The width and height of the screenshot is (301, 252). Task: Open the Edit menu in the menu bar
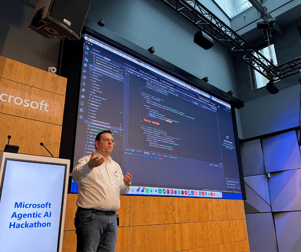pyautogui.click(x=104, y=47)
